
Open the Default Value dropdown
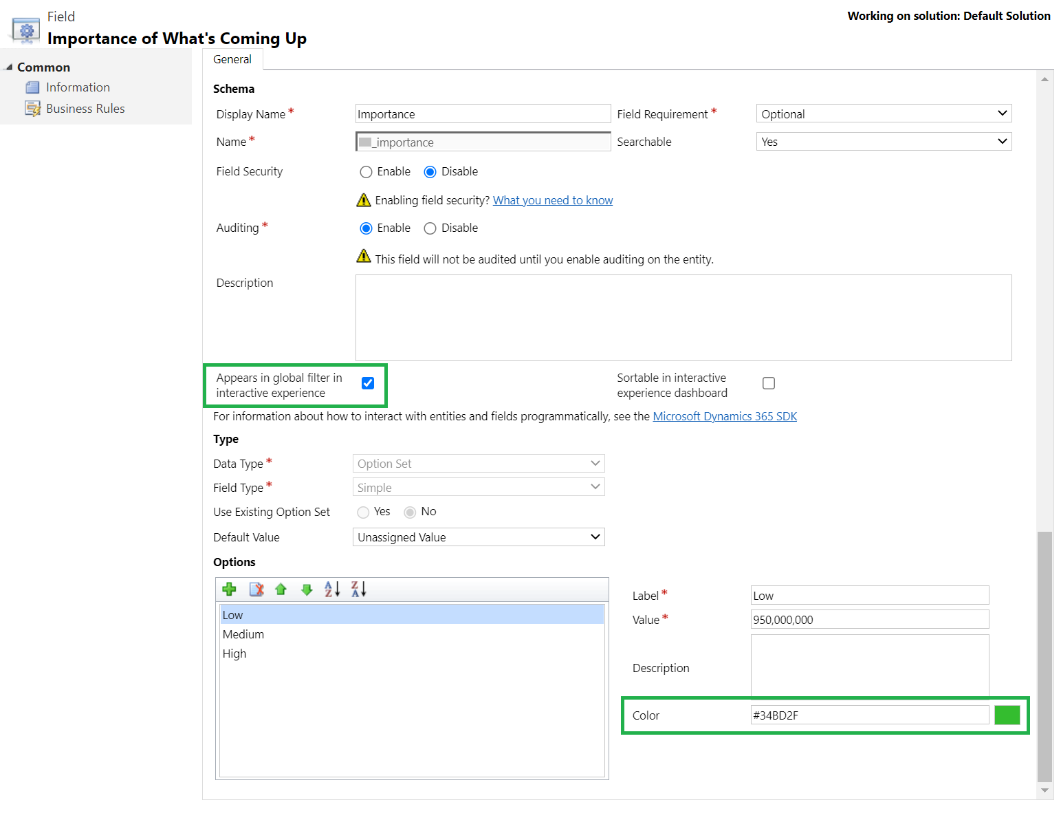tap(479, 537)
